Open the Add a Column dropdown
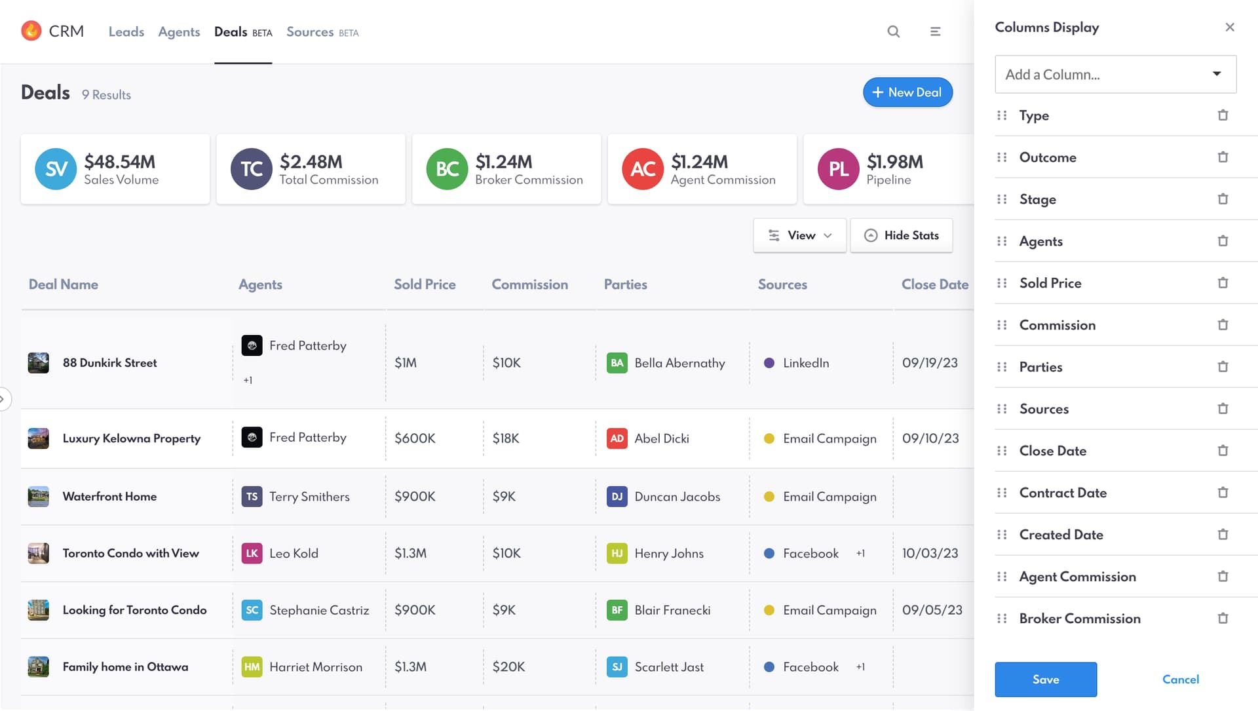This screenshot has width=1258, height=711. pyautogui.click(x=1115, y=74)
